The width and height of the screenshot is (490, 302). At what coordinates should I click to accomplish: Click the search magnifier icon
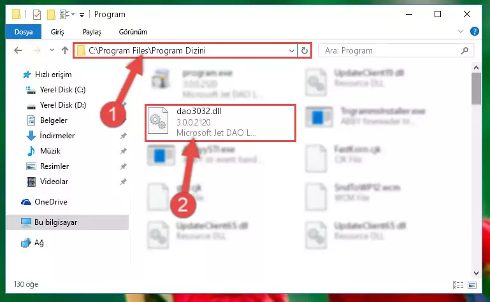[465, 50]
